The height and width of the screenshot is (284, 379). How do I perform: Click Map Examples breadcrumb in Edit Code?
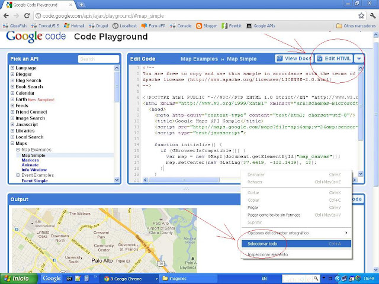click(199, 59)
